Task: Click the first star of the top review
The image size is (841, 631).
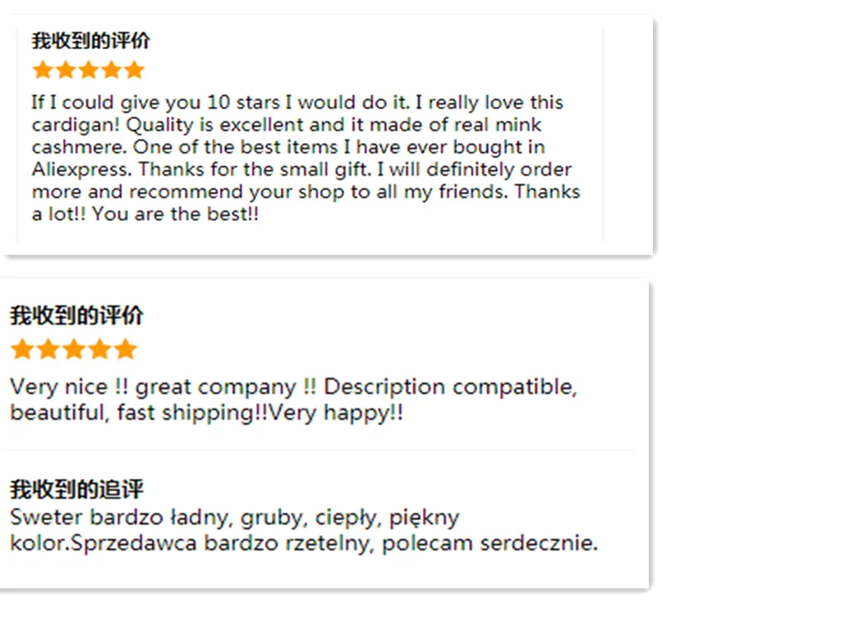Action: point(43,70)
